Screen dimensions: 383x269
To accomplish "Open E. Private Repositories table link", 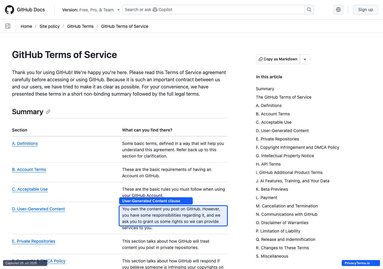I will coord(34,241).
